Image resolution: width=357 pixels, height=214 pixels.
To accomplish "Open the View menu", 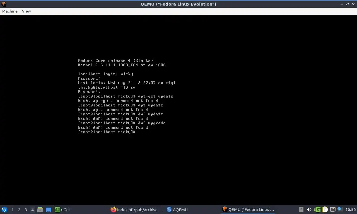I will [26, 11].
